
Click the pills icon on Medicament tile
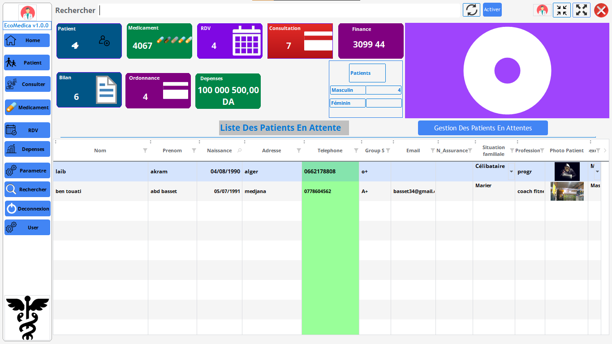pyautogui.click(x=174, y=40)
